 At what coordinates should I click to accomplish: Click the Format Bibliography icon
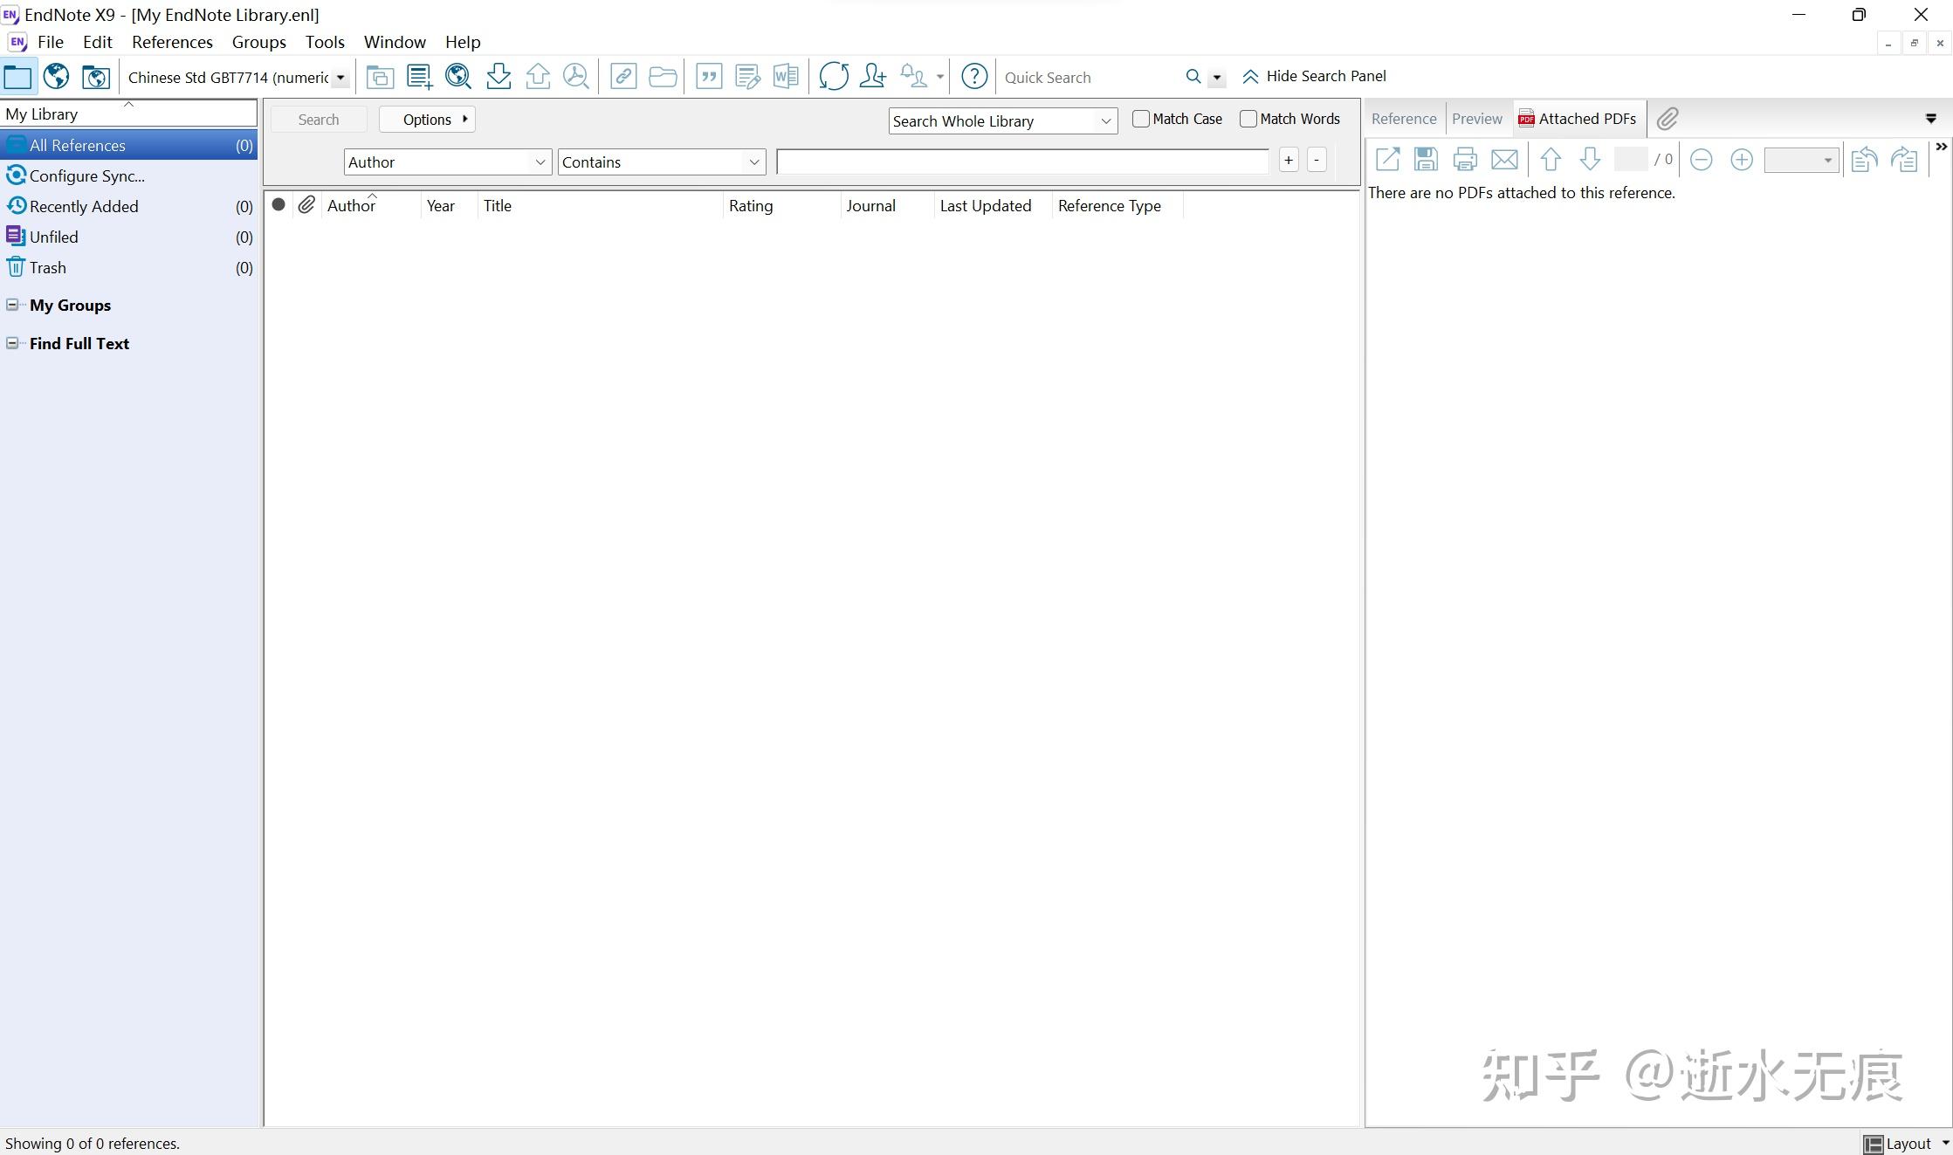[x=748, y=77]
